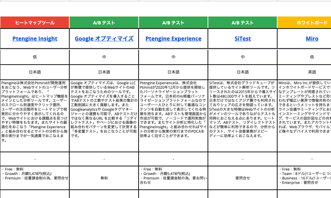Viewport: 331px width, 198px height.
Task: Select the 低 cell under Ptengine Insight
Action: [35, 57]
